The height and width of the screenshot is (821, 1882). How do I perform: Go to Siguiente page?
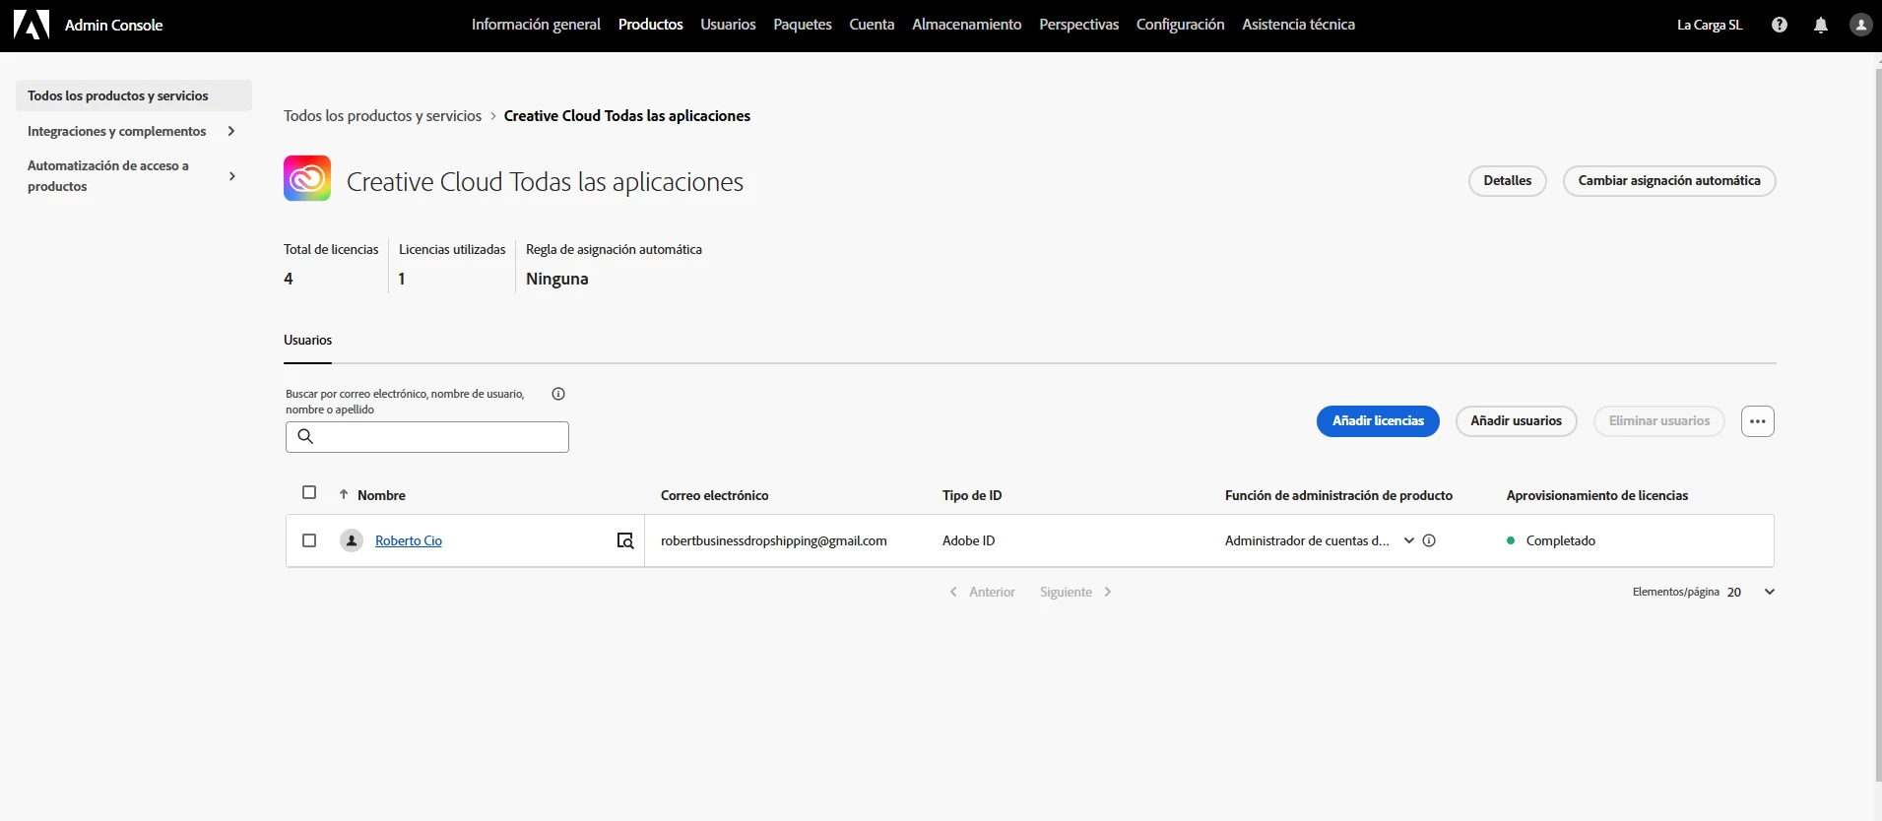click(1075, 592)
